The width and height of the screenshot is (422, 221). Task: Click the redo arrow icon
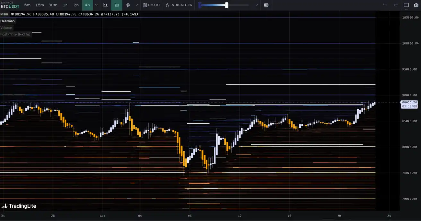(396, 5)
